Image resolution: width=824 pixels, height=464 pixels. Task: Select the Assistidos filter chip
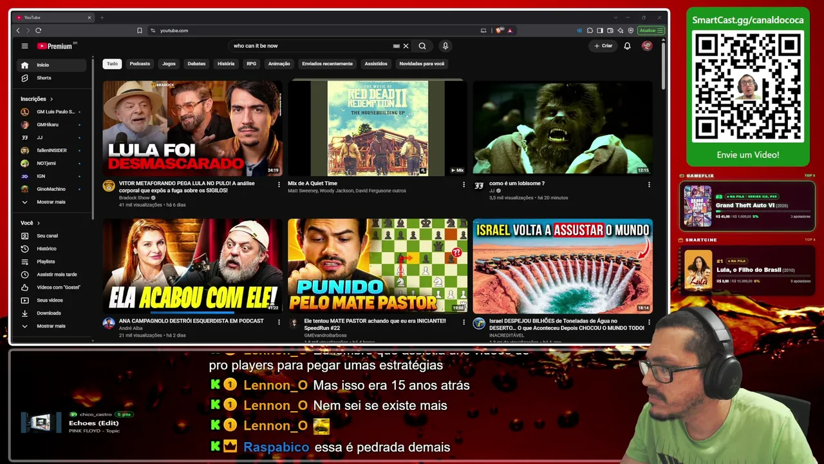[x=376, y=64]
